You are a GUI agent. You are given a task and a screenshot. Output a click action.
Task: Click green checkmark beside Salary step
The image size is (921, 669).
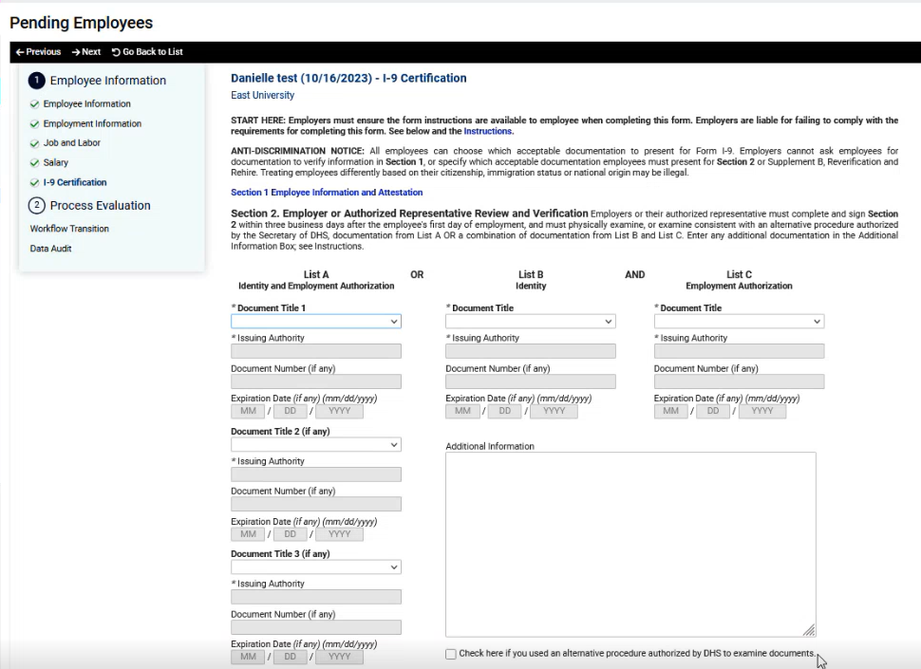click(34, 163)
